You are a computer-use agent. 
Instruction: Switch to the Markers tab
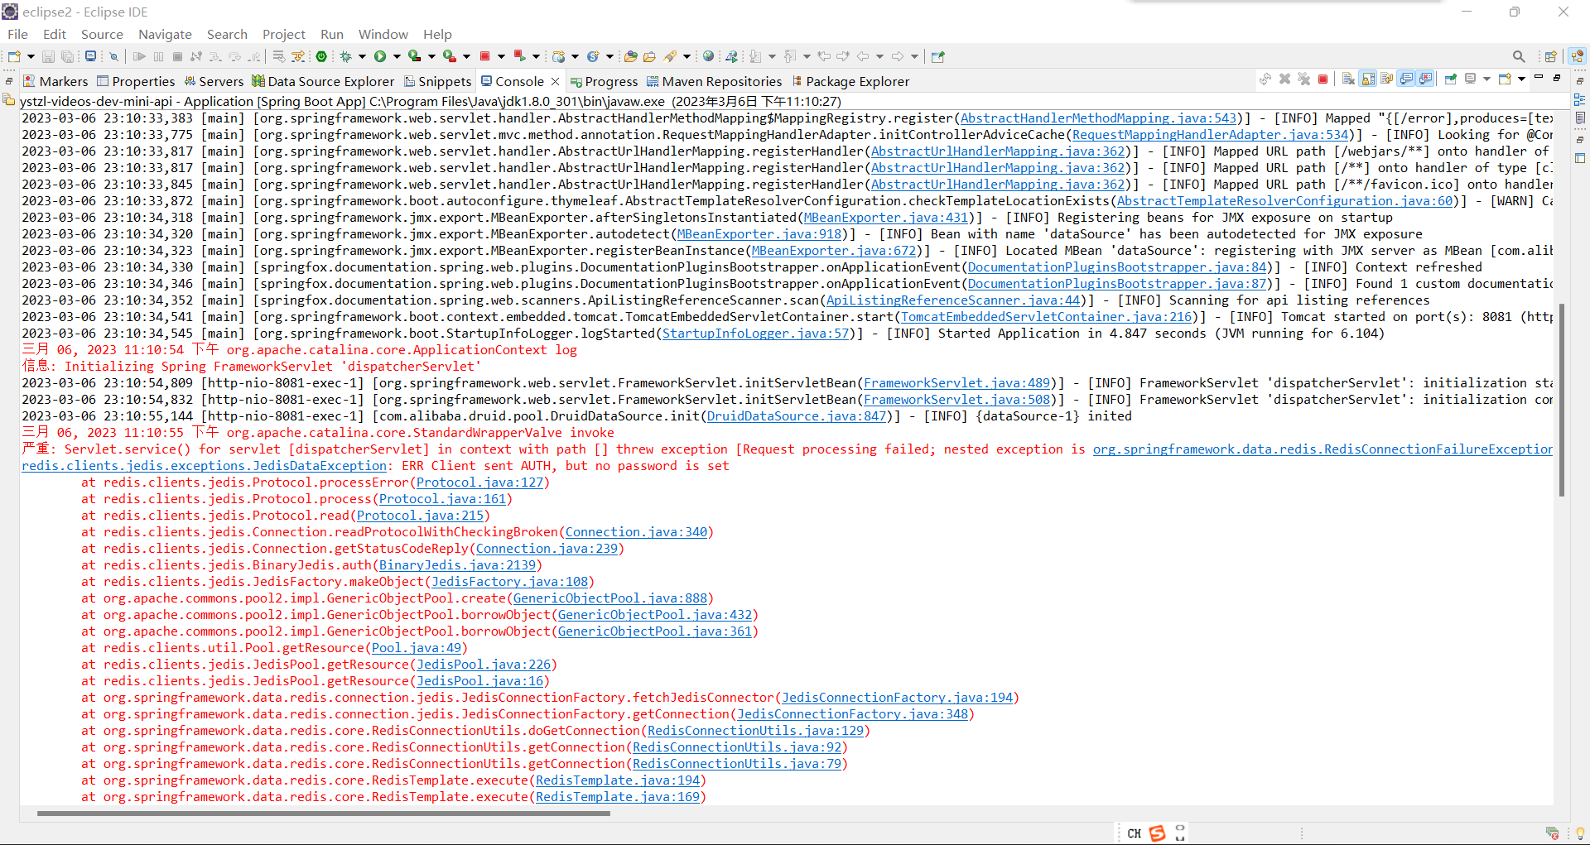click(55, 81)
